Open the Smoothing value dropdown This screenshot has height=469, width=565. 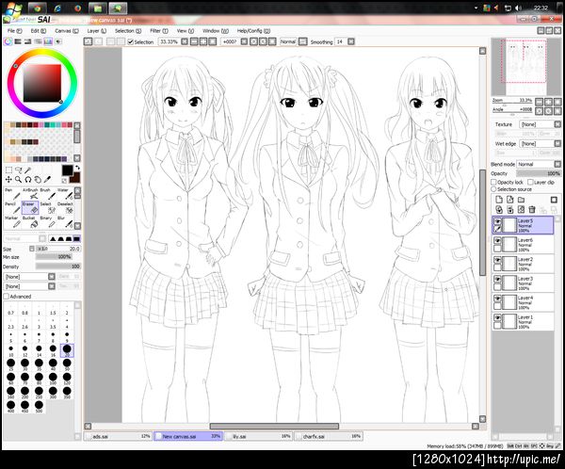[351, 41]
